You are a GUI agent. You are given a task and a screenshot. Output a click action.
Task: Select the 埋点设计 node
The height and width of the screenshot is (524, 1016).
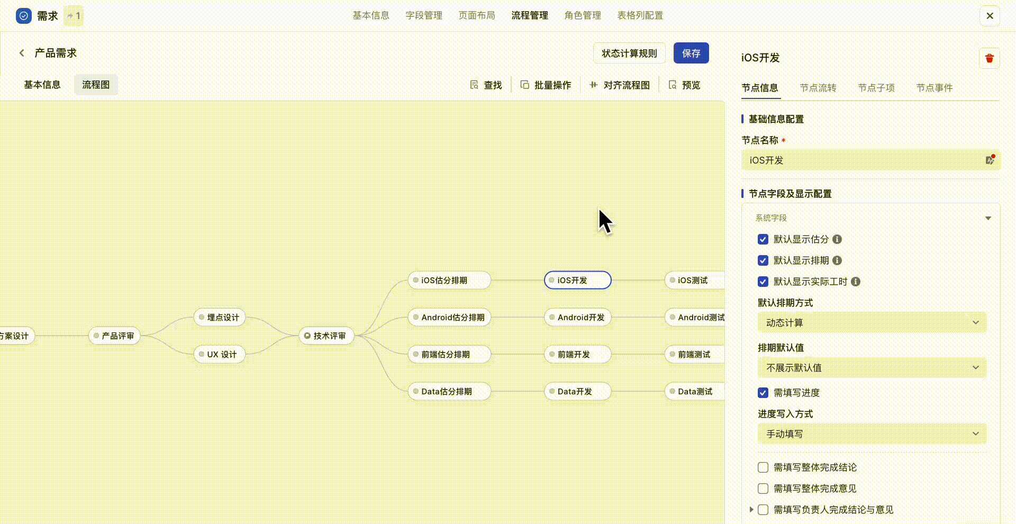(x=220, y=317)
